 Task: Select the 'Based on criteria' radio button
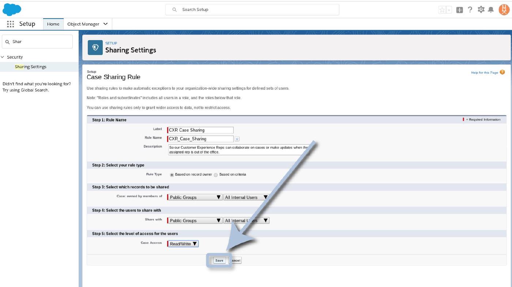(216, 175)
